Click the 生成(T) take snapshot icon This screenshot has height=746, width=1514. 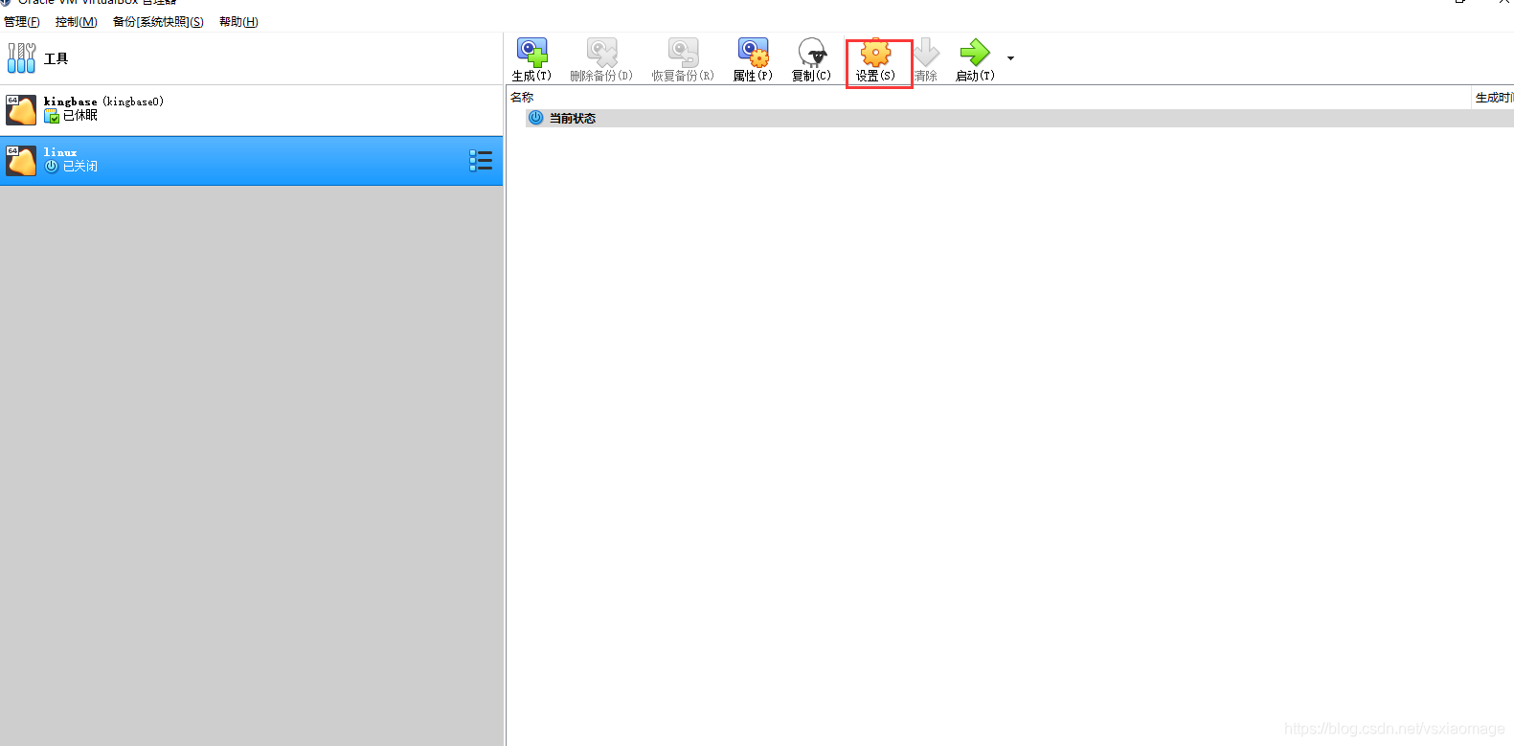(531, 52)
